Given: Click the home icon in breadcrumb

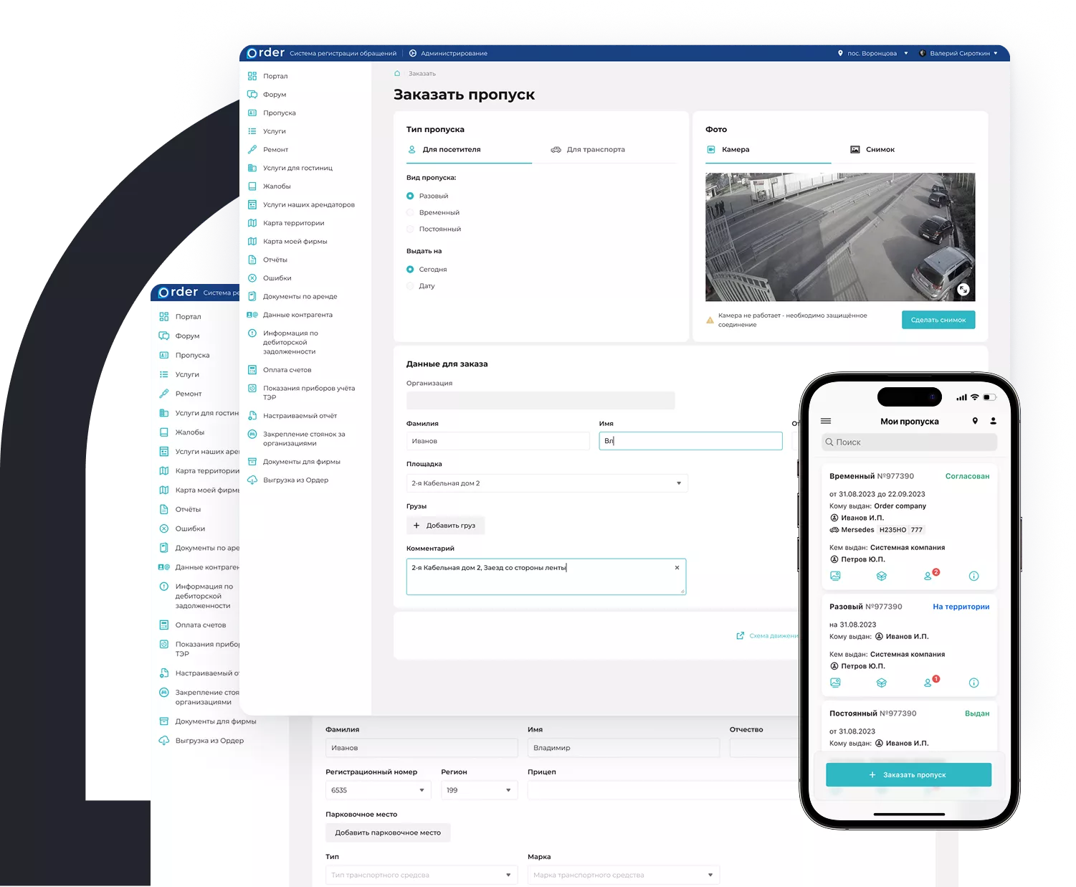Looking at the screenshot, I should [x=397, y=73].
